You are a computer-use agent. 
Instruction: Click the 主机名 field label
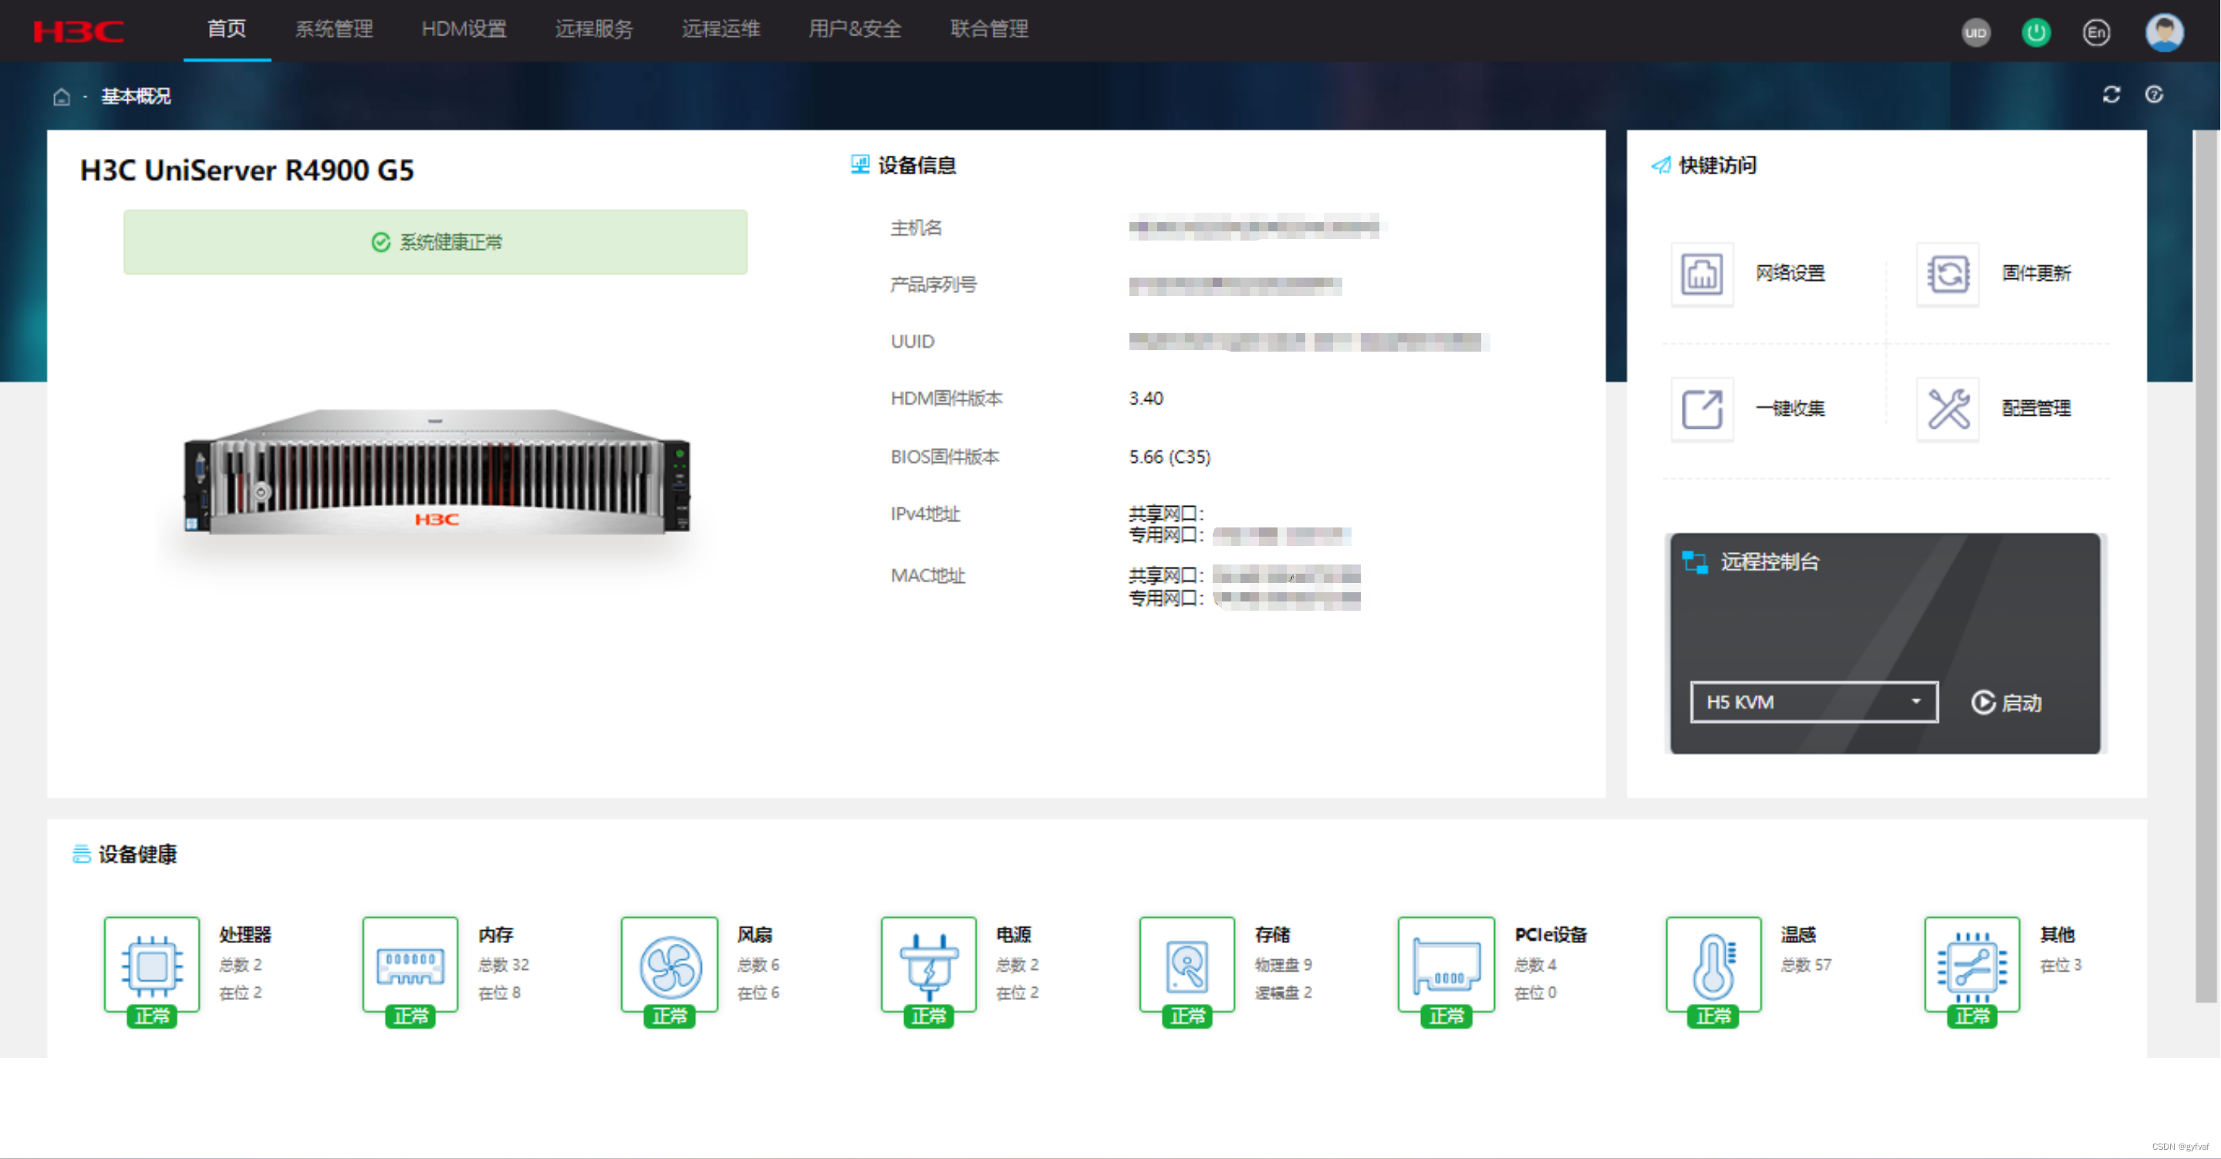(x=916, y=227)
